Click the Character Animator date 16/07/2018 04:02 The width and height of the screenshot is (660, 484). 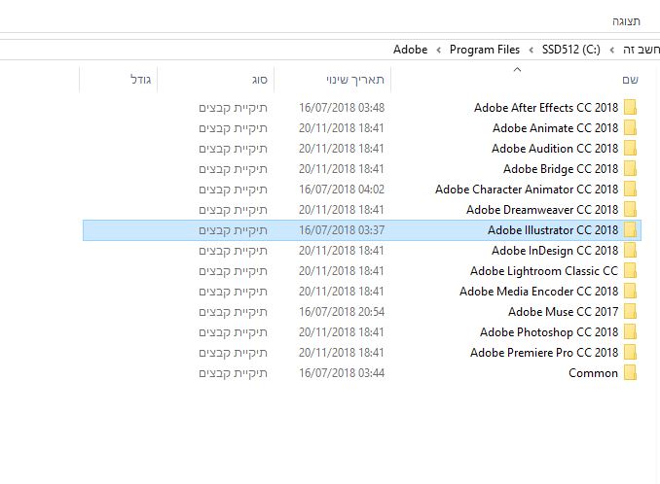(x=342, y=190)
